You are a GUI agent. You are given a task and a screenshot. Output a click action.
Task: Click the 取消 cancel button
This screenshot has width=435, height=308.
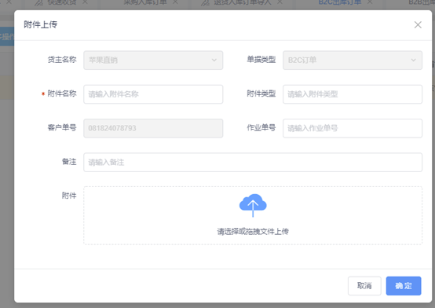coord(364,286)
